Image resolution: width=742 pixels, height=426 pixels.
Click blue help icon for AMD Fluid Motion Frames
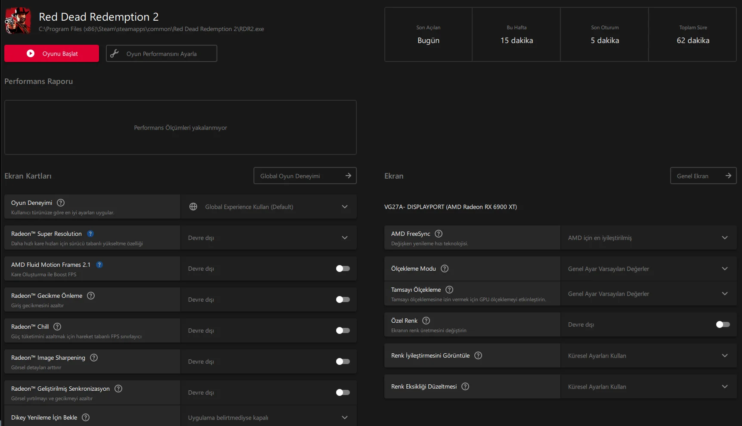99,265
